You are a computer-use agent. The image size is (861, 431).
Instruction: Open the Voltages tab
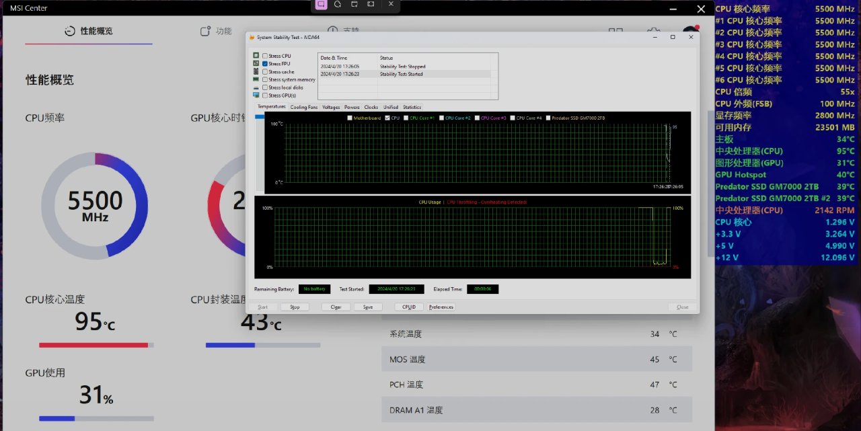coord(331,107)
